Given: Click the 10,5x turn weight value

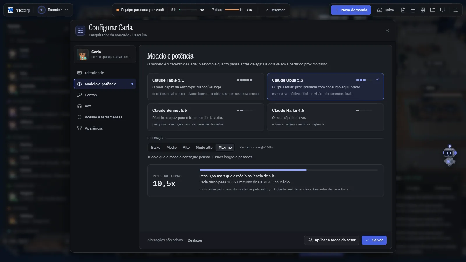Looking at the screenshot, I should 164,184.
